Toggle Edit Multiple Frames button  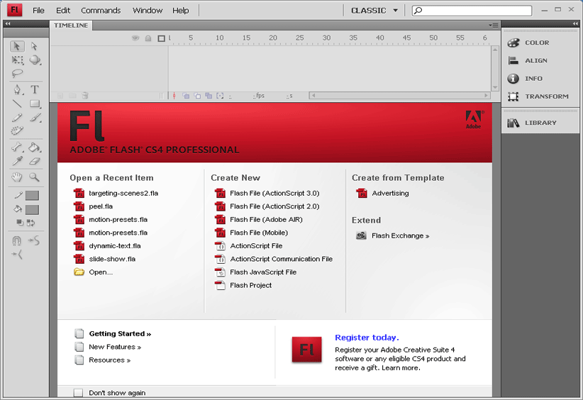coord(209,96)
